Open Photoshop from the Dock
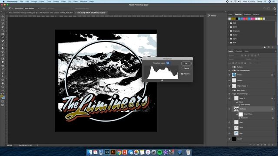 107,152
